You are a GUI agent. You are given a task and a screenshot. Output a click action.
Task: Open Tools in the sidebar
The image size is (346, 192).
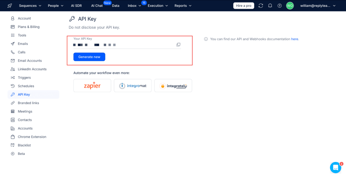22,35
